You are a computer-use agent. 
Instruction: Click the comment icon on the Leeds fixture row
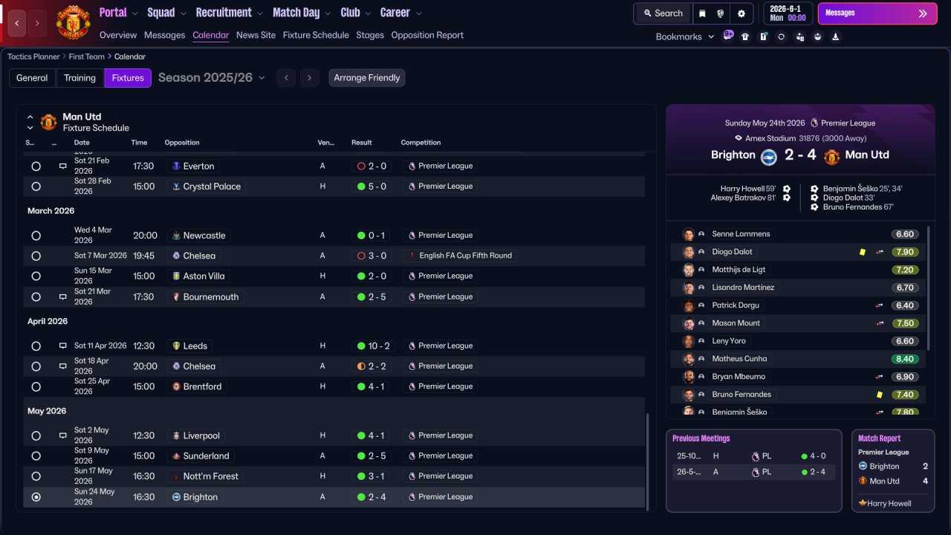point(63,346)
